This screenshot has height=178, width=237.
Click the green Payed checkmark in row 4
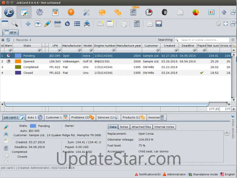coord(202,73)
